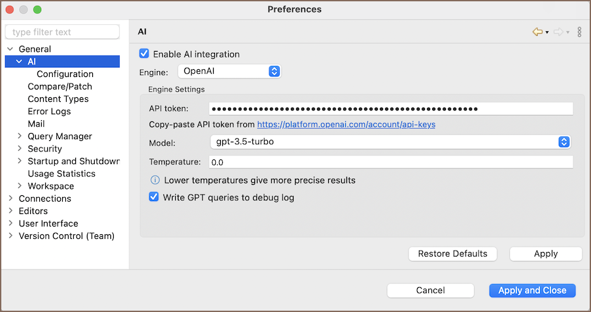This screenshot has height=312, width=591.
Task: Open the OpenAI API keys link
Action: 346,124
